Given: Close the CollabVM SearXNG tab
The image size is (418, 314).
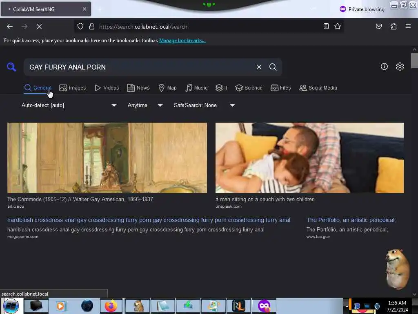Looking at the screenshot, I should tap(84, 9).
